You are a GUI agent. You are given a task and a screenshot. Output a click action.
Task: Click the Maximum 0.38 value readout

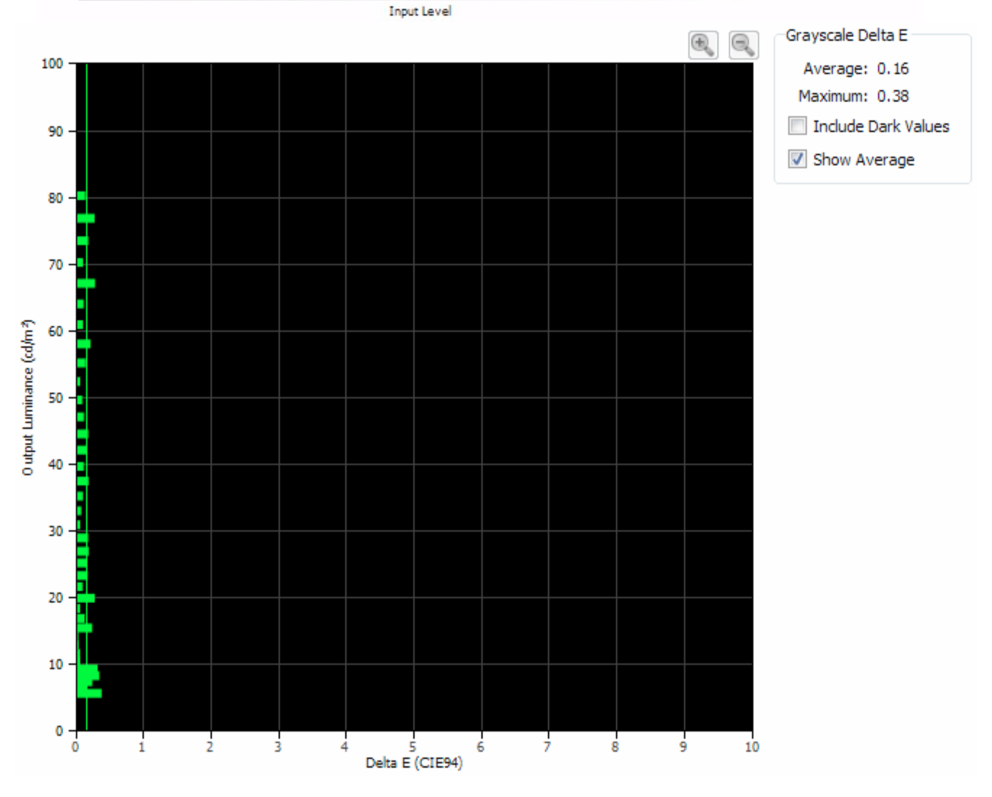pos(892,96)
